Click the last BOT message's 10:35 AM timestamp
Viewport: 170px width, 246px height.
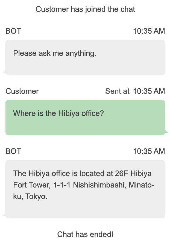pos(149,151)
